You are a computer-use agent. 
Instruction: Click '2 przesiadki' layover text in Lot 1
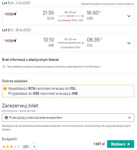point(64,20)
